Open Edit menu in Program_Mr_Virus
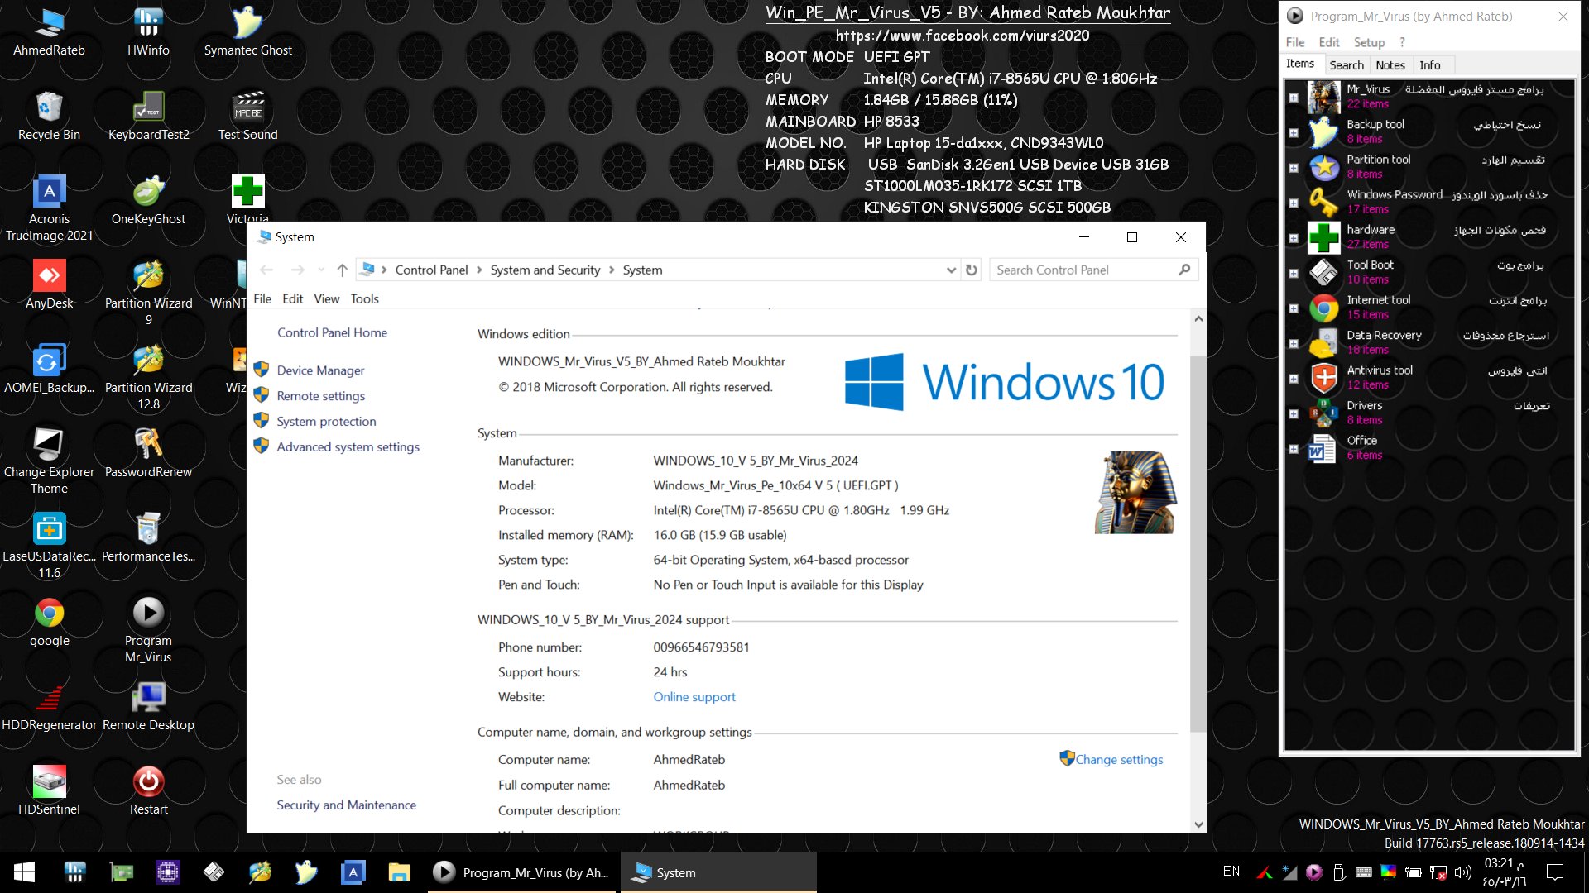Image resolution: width=1589 pixels, height=893 pixels. [x=1329, y=42]
